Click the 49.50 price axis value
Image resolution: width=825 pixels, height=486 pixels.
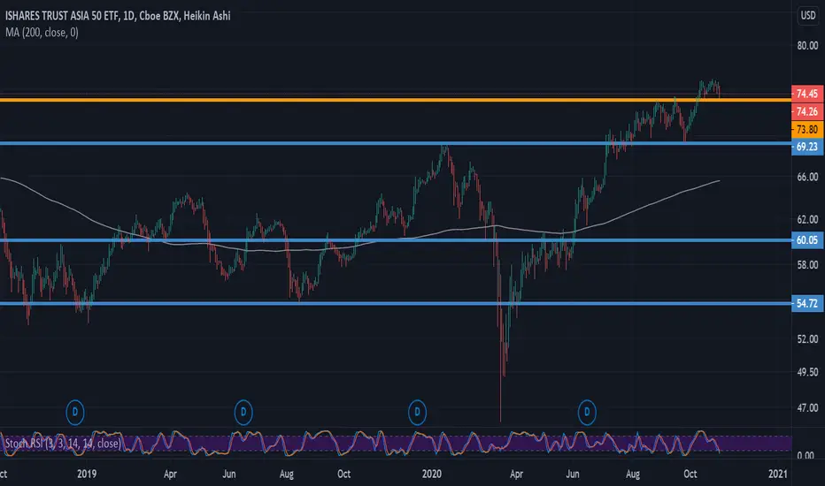[807, 372]
